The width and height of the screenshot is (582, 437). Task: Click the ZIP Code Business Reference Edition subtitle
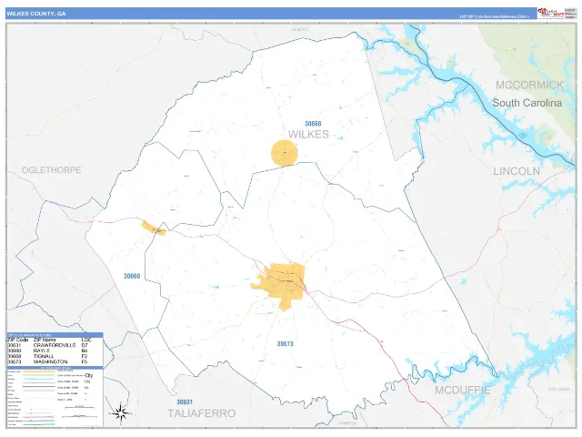click(495, 16)
